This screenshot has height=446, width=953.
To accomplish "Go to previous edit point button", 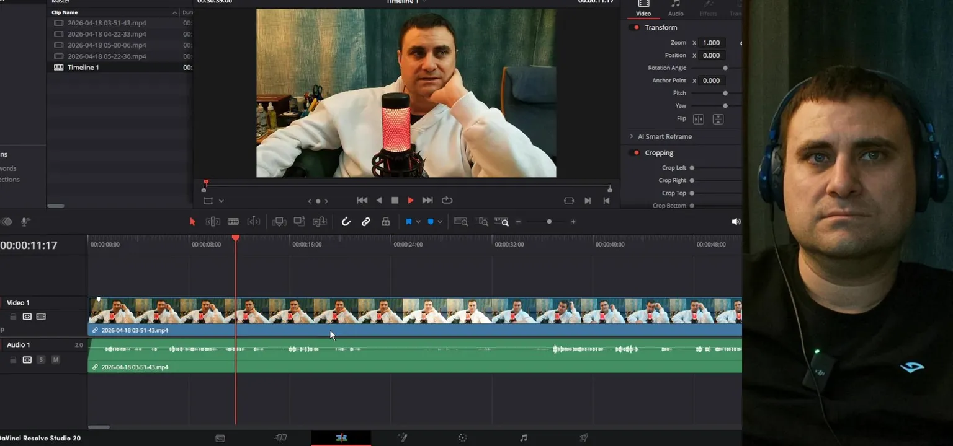I will tap(607, 201).
